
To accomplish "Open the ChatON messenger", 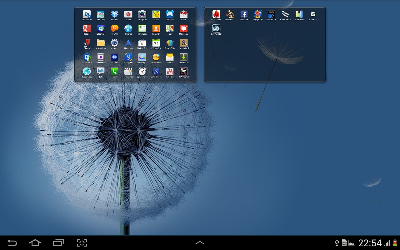I will pyautogui.click(x=114, y=29).
